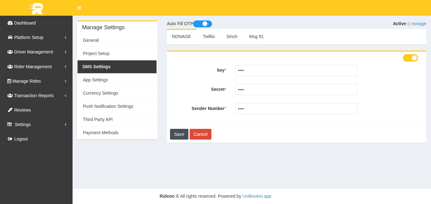This screenshot has height=204, width=431.
Task: Select Push Notification Settings menu item
Action: [x=108, y=106]
